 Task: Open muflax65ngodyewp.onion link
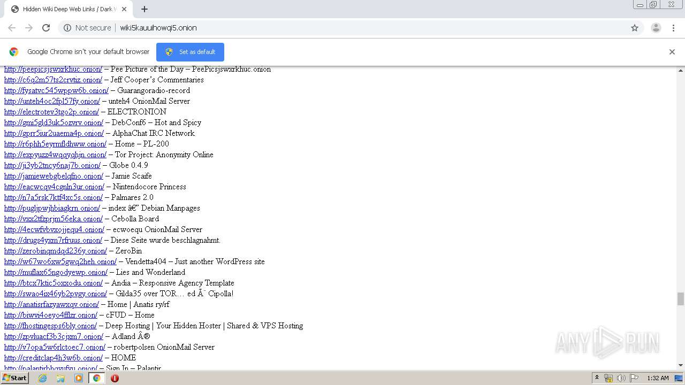tap(56, 272)
